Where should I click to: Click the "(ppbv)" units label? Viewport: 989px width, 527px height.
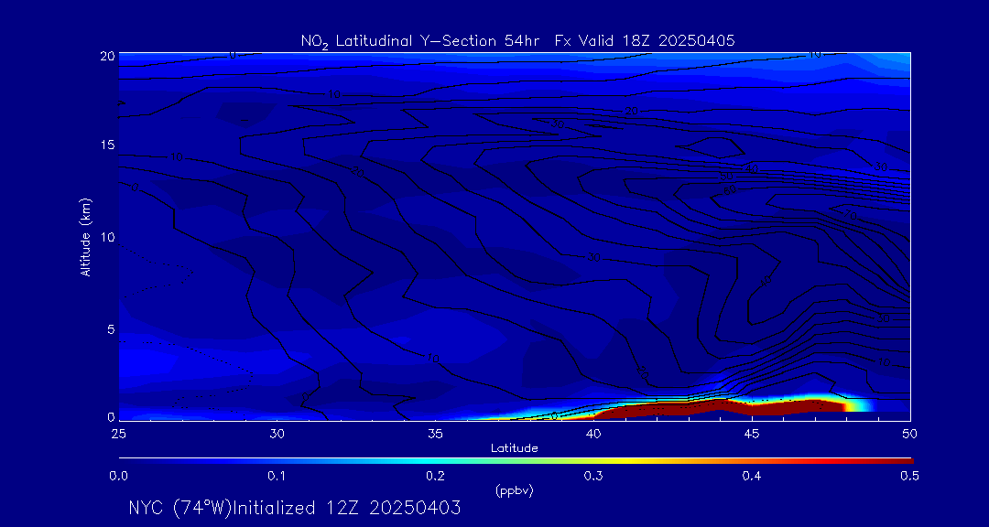[514, 491]
